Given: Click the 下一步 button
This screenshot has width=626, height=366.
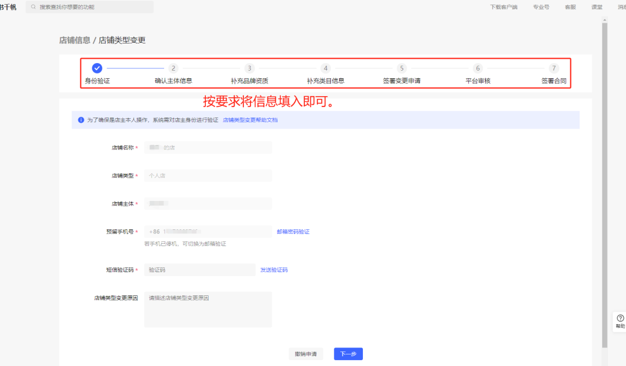Looking at the screenshot, I should (348, 353).
